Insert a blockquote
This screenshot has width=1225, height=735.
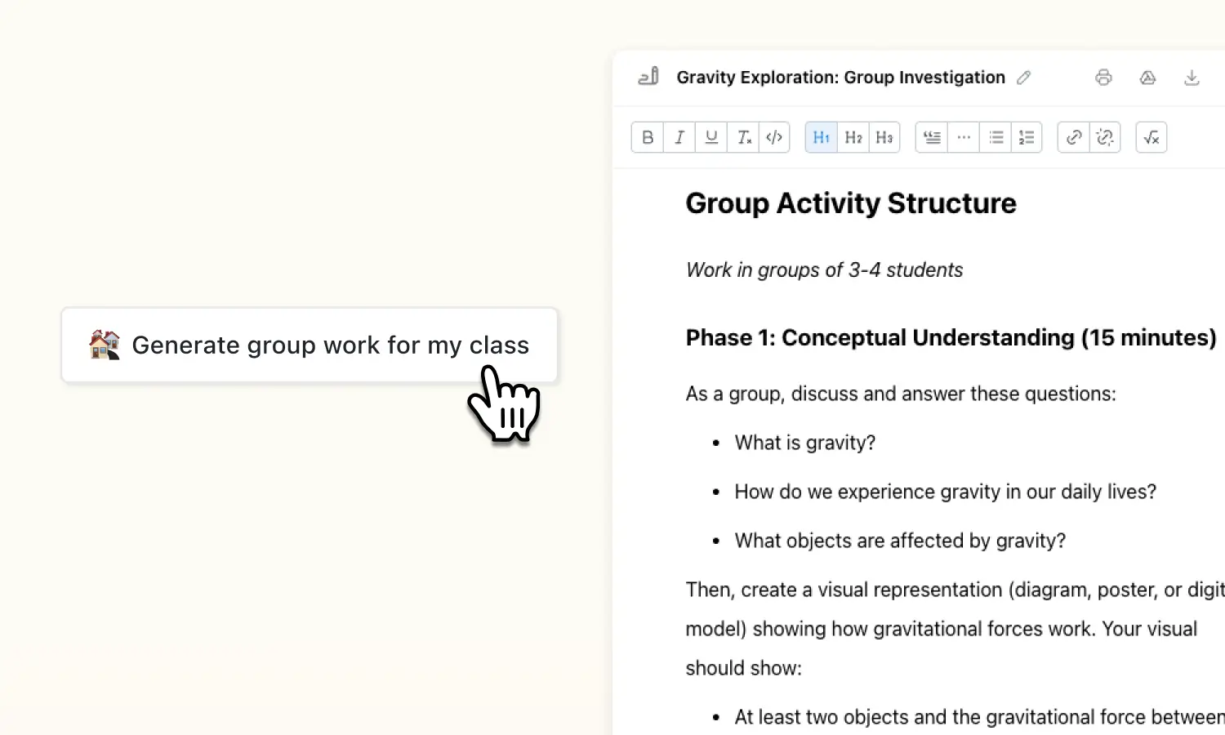[x=930, y=137]
